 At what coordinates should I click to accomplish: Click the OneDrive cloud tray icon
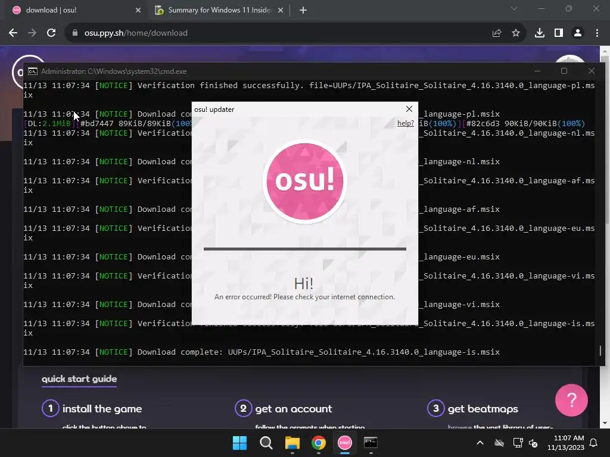tap(499, 443)
